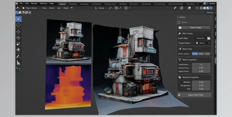Toggle snapping magnet icon
The height and width of the screenshot is (117, 232).
click(116, 8)
